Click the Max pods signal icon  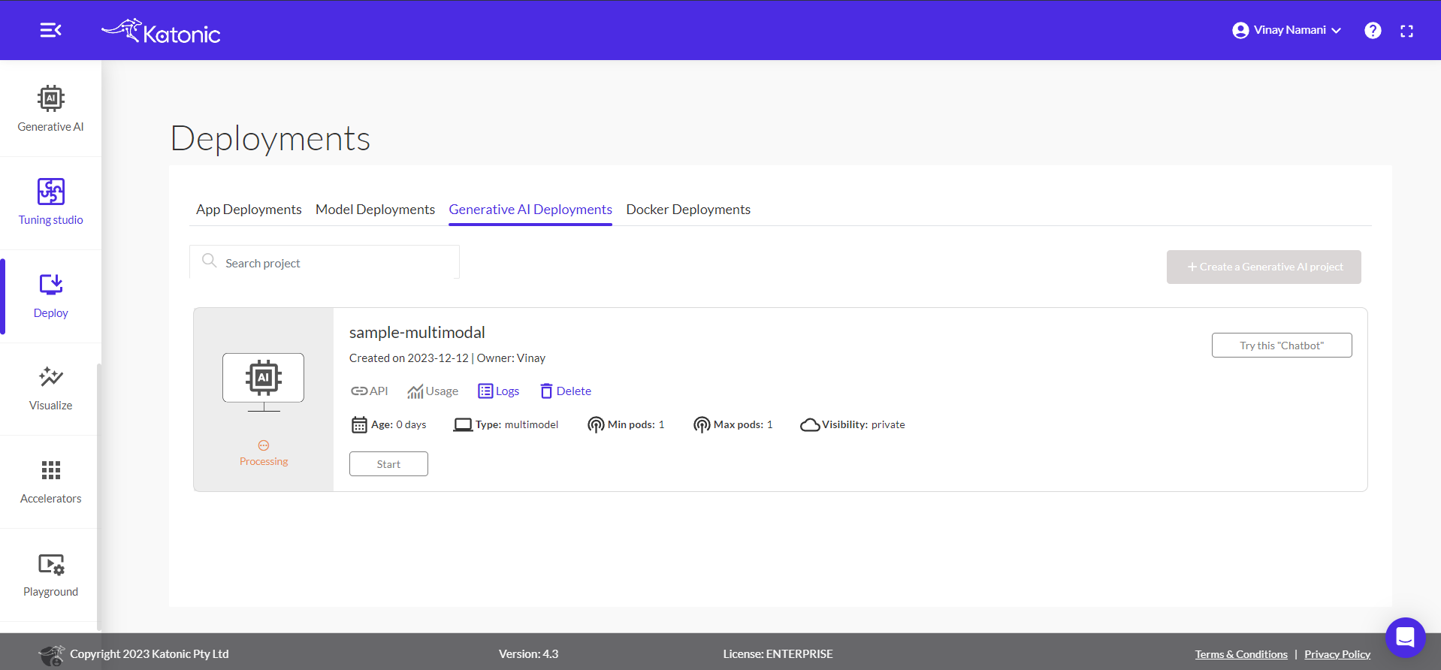tap(702, 425)
